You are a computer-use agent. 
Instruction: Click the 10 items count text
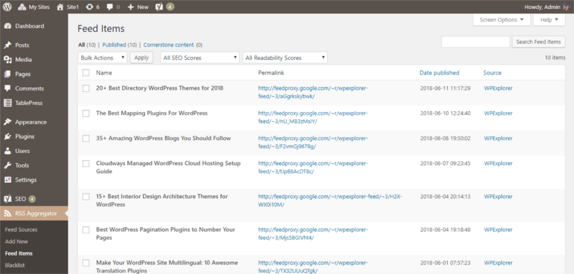(555, 57)
